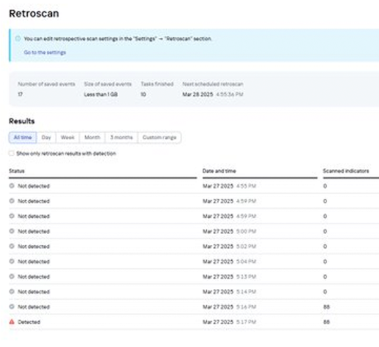Viewport: 379px width, 347px height.
Task: Click status icon in the 5:00 PM row
Action: point(11,231)
